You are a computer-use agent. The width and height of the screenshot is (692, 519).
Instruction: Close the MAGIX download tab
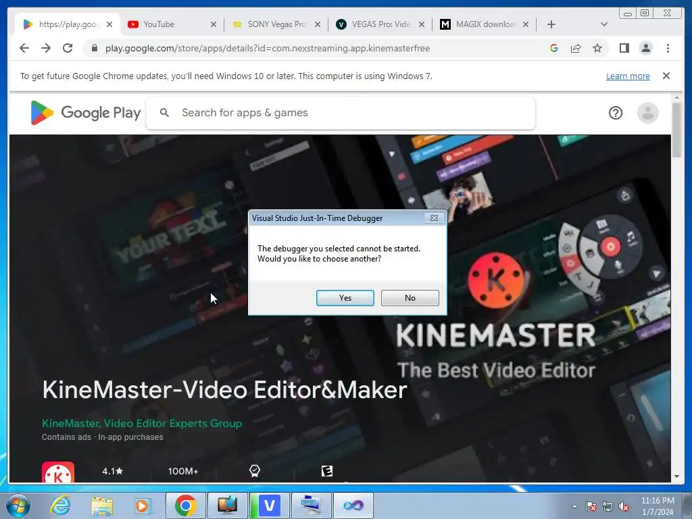point(526,24)
